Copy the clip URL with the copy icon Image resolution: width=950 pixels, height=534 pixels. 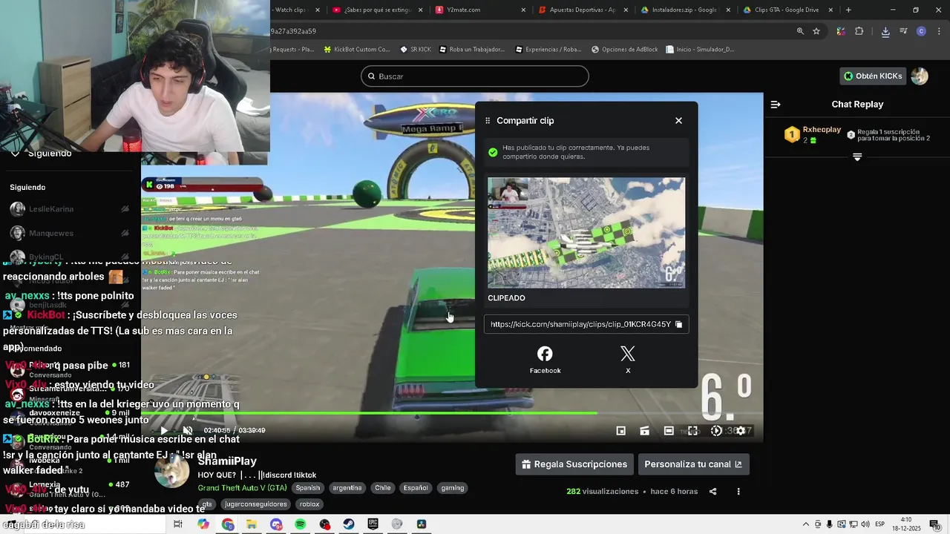[x=678, y=324]
